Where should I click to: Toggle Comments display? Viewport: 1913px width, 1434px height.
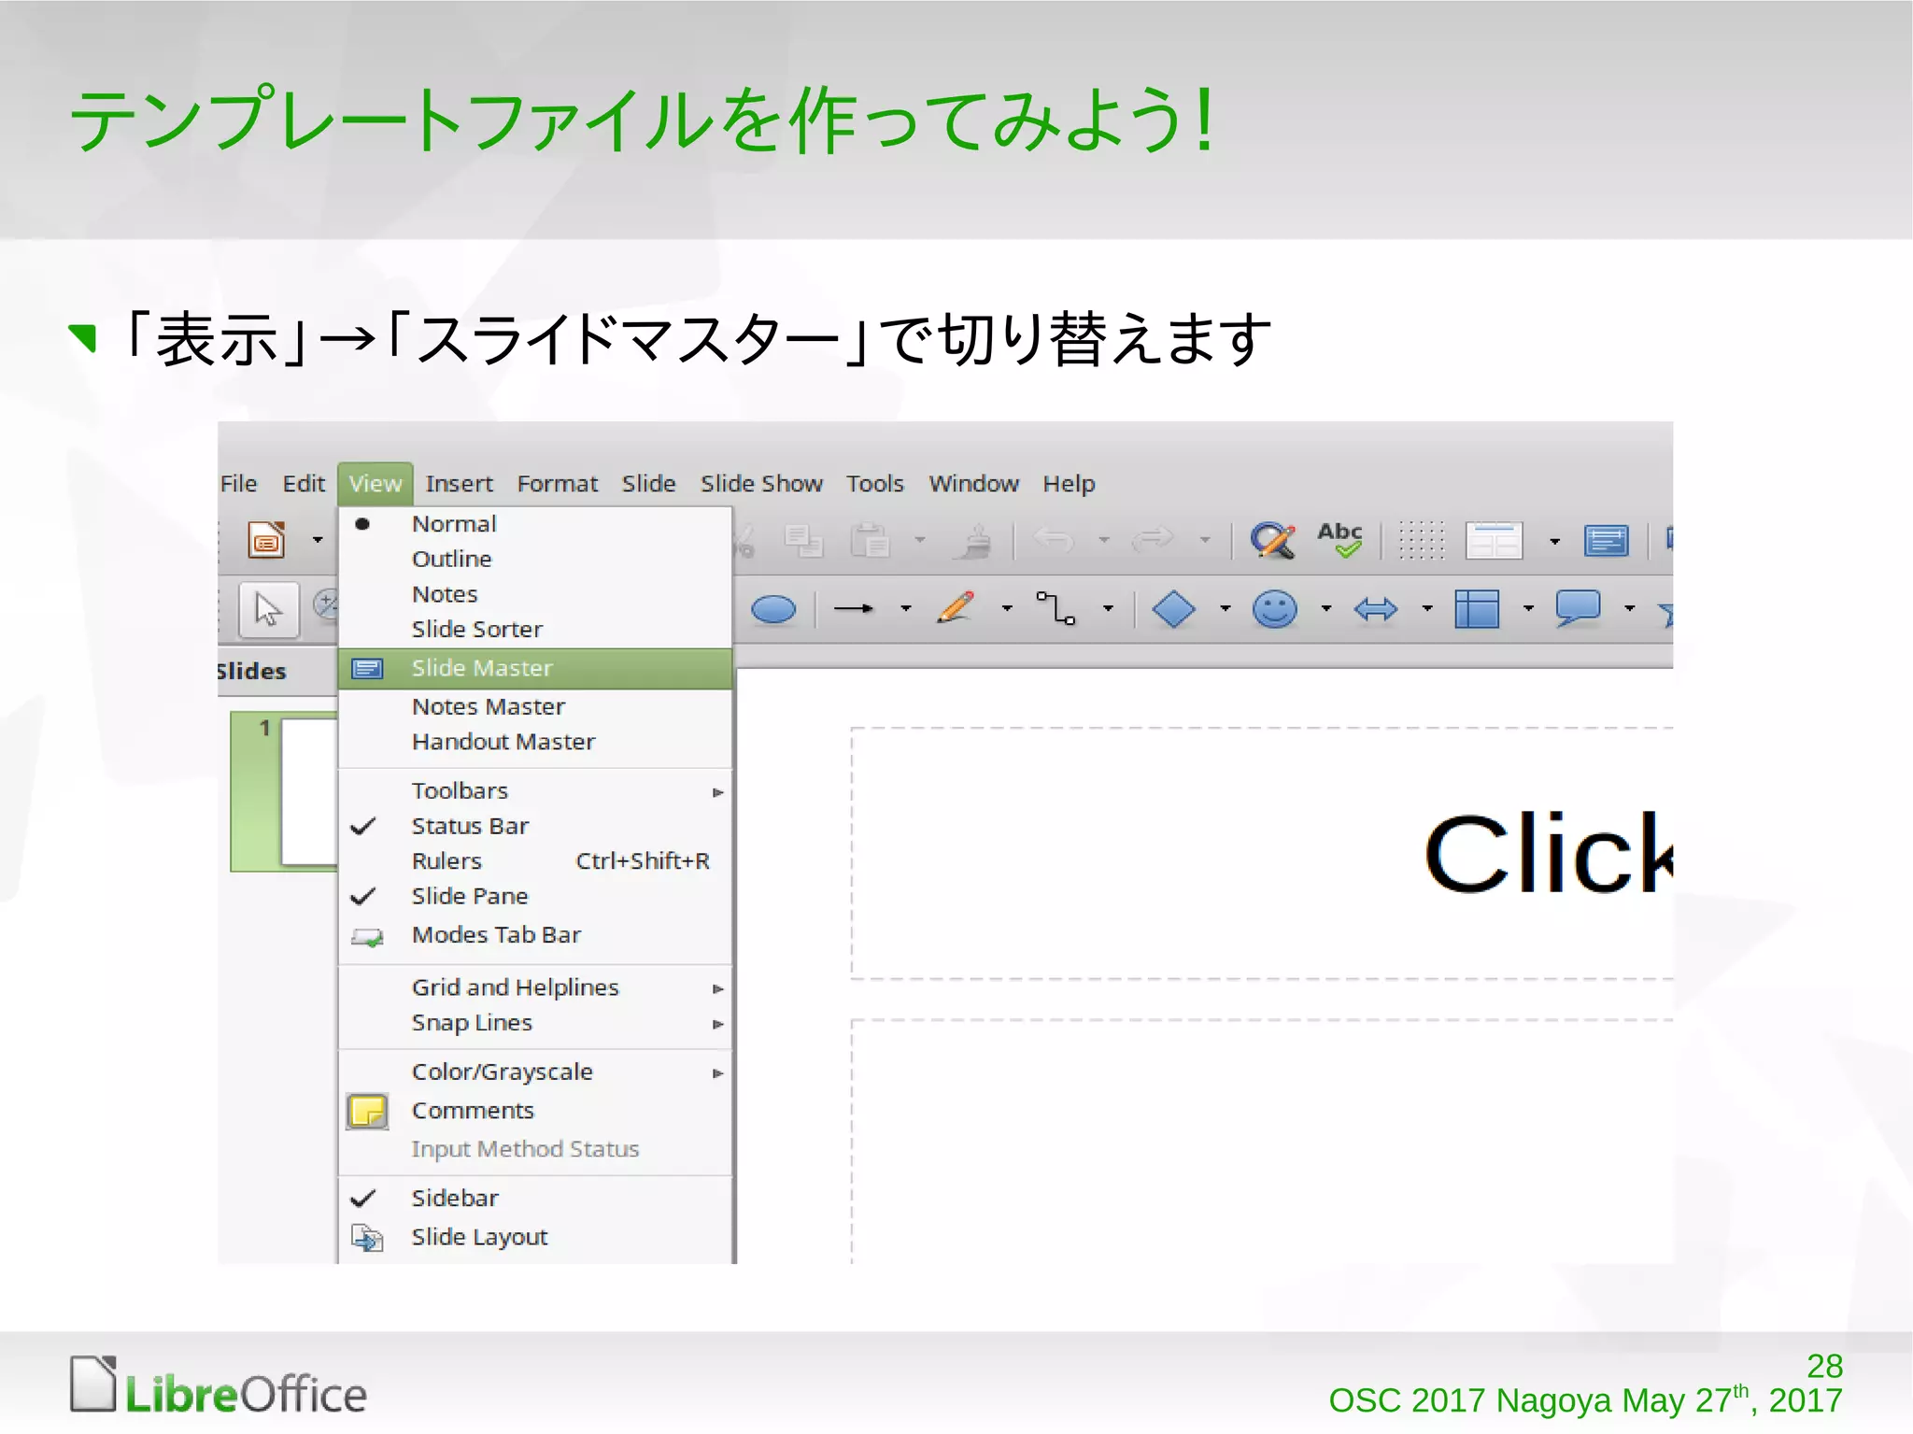pyautogui.click(x=535, y=1111)
